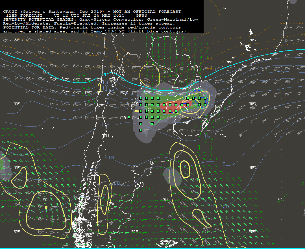305x249 pixels.
Task: Click the small yellow marker inside the southwest contour
Action: coord(46,207)
